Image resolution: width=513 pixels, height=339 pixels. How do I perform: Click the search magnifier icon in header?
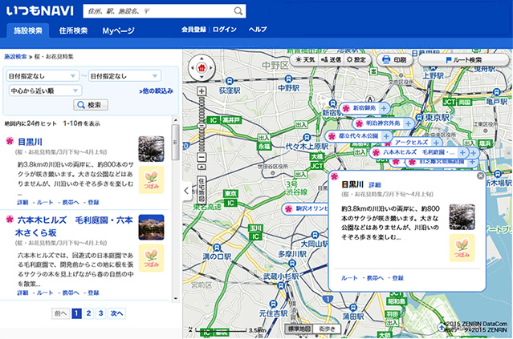coord(238,11)
